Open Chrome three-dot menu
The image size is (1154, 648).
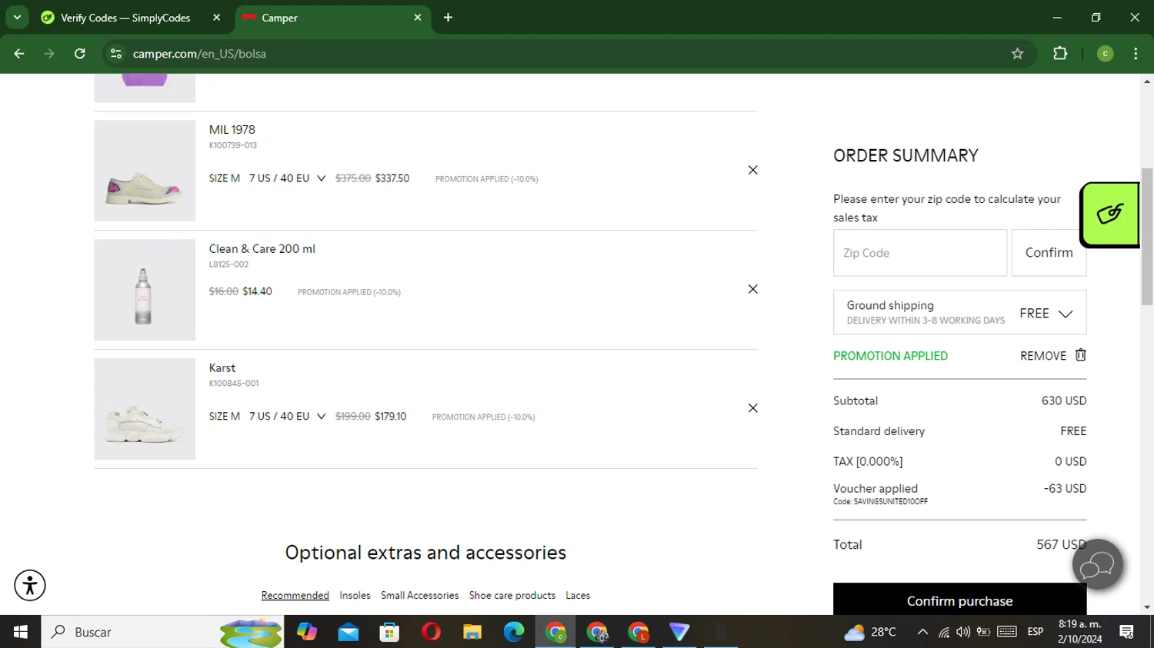point(1136,54)
